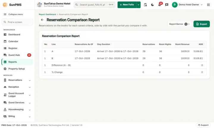Viewport: 214px width, 128px height.
Task: Select line B room revenue 183910
Action: 185,58
